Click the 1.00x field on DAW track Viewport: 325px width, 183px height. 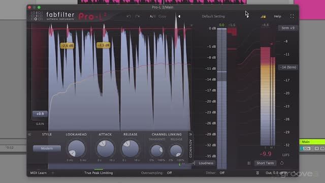click(x=306, y=148)
